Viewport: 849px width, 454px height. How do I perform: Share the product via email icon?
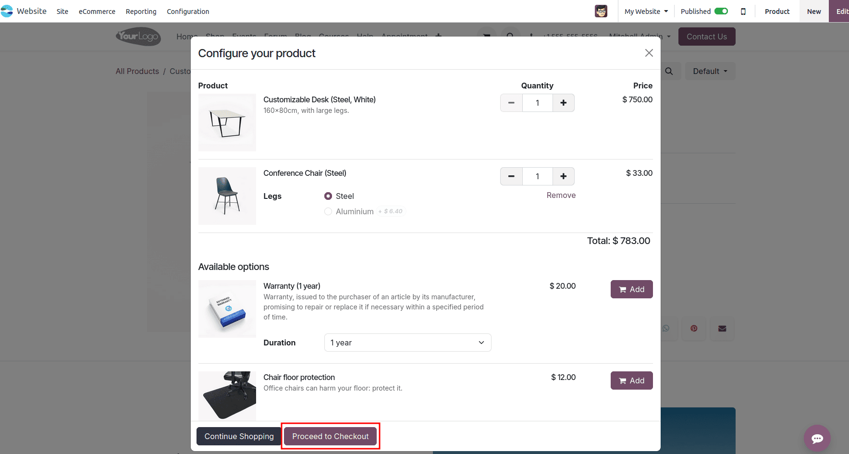pos(722,329)
